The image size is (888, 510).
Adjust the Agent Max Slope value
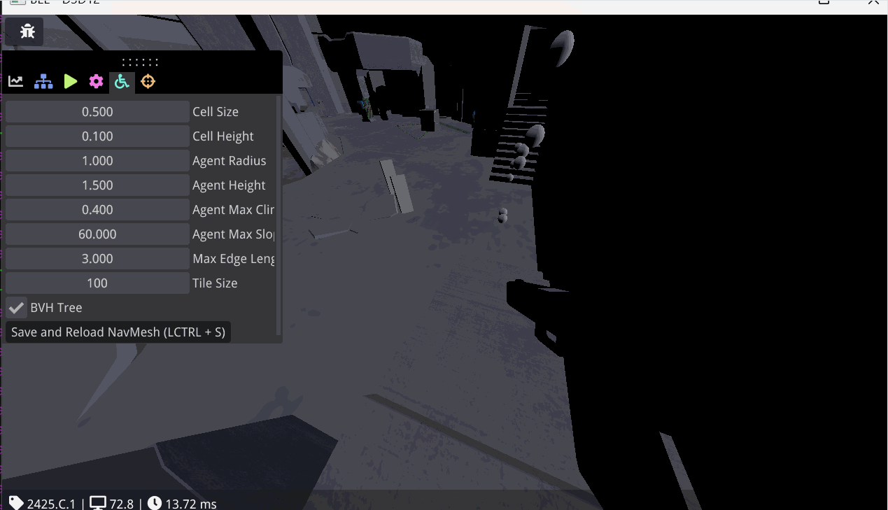coord(97,234)
